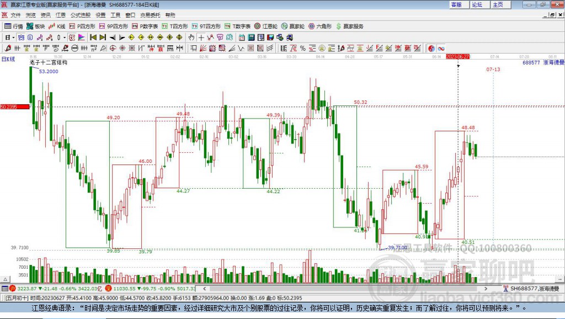Open the calculator icon
565x319 pixels.
252,38
